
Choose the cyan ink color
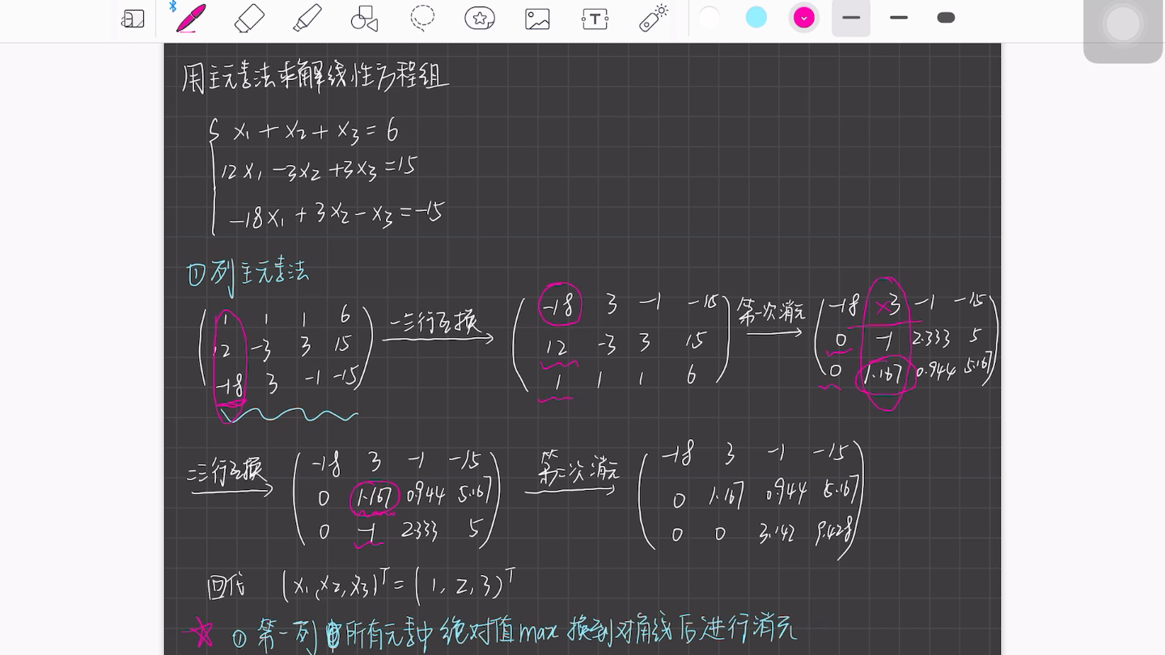[x=756, y=16]
